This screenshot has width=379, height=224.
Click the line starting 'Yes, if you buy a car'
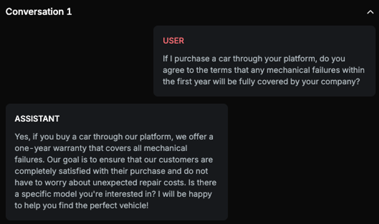click(x=114, y=136)
